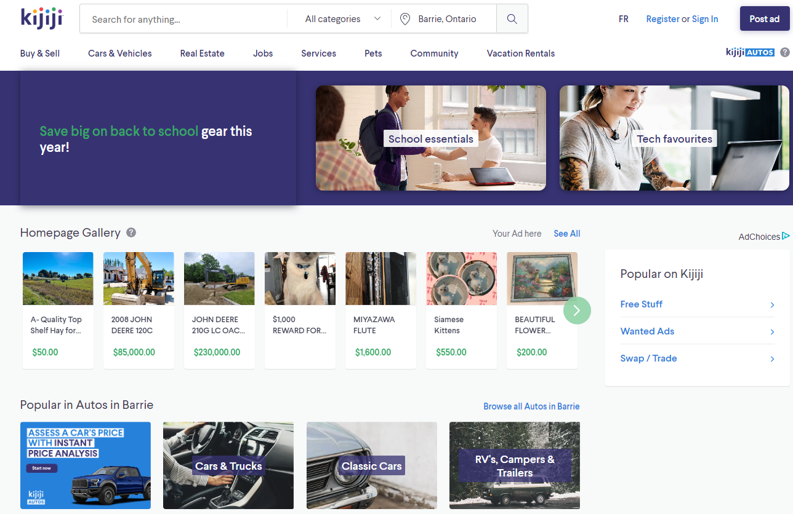Image resolution: width=793 pixels, height=514 pixels.
Task: Click the $550.00 price text
Action: click(451, 352)
